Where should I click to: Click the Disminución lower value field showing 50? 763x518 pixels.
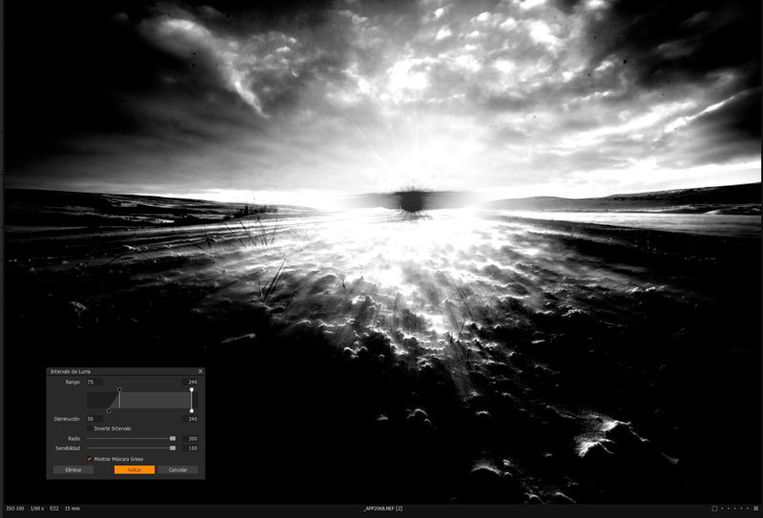93,419
